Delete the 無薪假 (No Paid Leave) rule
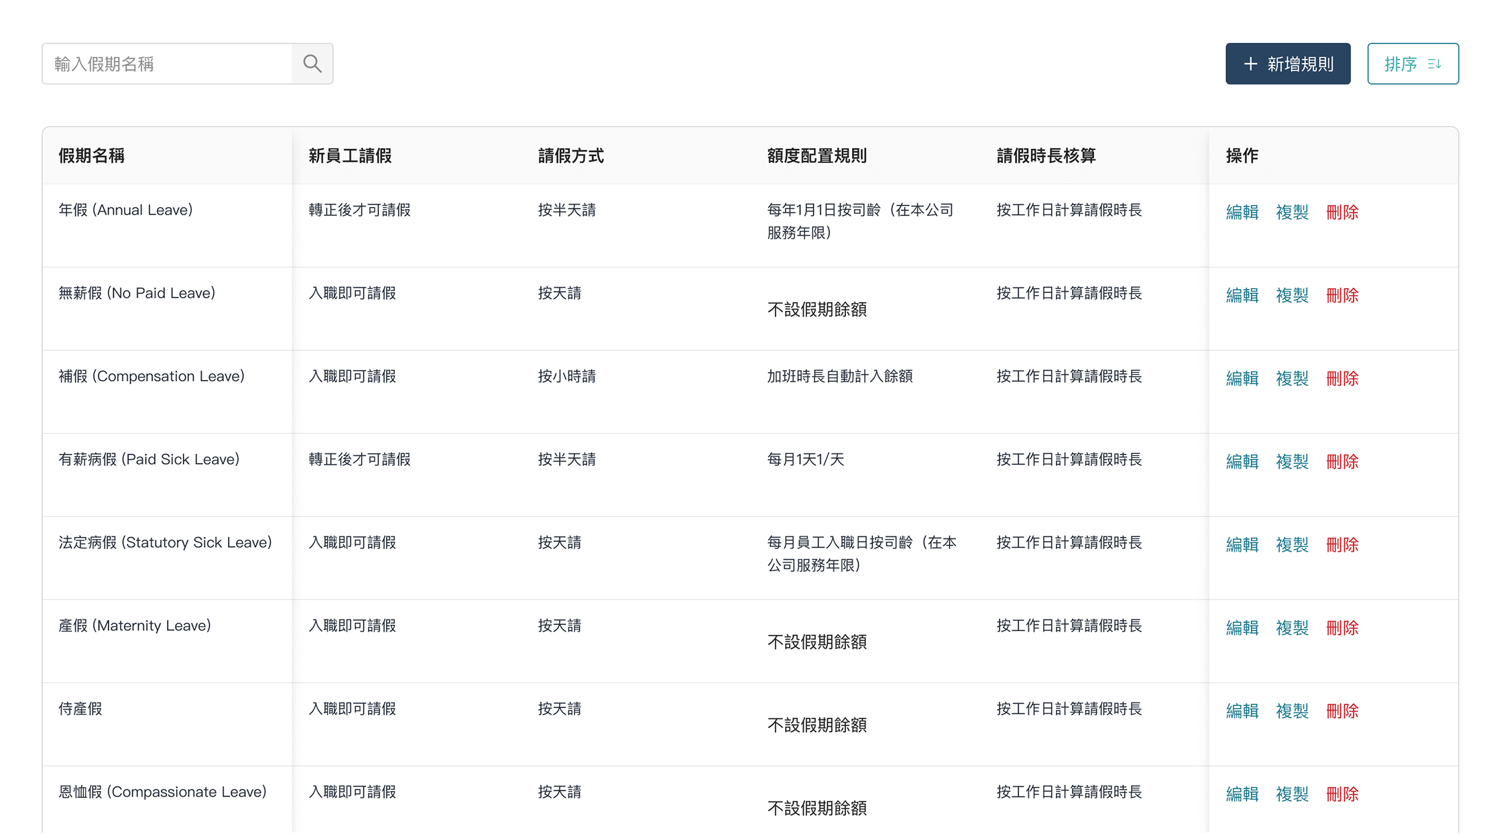The image size is (1501, 834). point(1342,295)
